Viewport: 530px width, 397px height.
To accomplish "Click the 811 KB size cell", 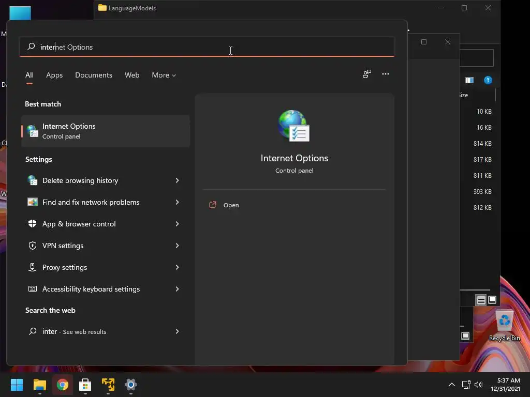I will tap(482, 176).
